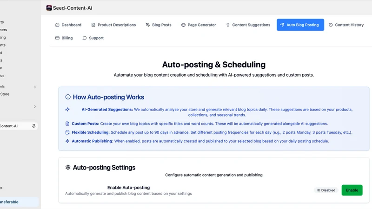
Task: Click 'Configure automatic content generation and publishing' text
Action: [214, 175]
